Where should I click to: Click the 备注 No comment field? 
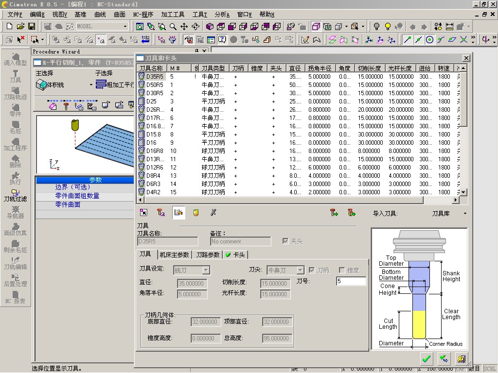pos(240,241)
